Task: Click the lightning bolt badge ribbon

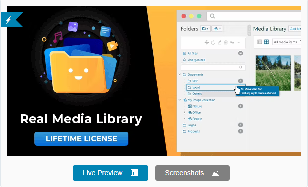Action: (12, 20)
